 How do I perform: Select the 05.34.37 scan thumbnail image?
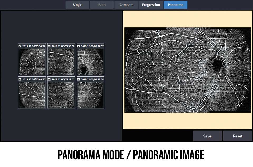coord(32,61)
